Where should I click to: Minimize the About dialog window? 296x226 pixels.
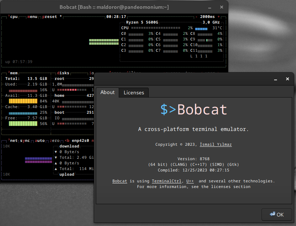[276, 79]
